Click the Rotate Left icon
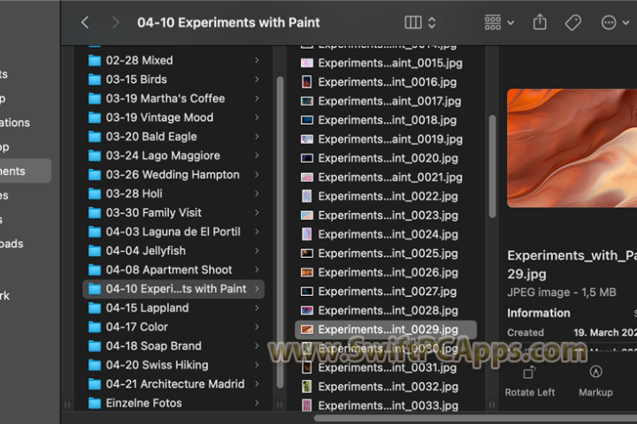The height and width of the screenshot is (424, 637). (529, 372)
